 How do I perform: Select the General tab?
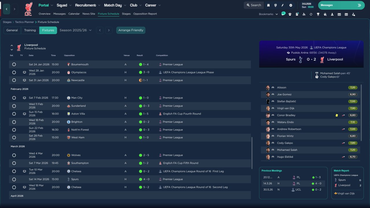[12, 30]
